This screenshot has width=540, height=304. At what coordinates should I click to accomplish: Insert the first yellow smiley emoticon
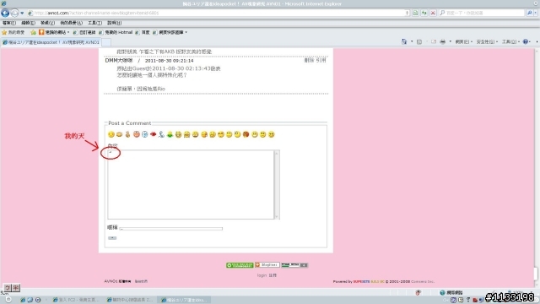pyautogui.click(x=111, y=134)
